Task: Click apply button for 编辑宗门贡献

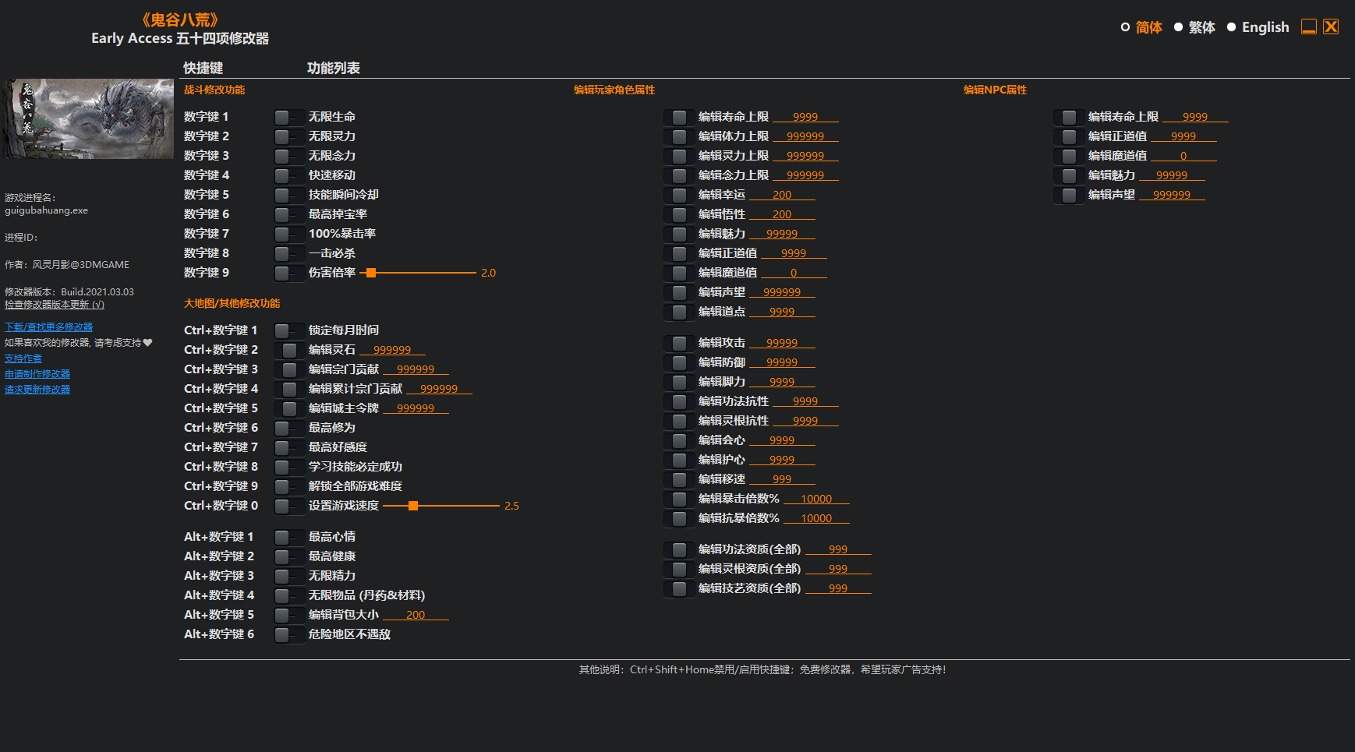Action: point(288,369)
